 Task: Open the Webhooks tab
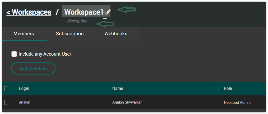click(x=116, y=34)
